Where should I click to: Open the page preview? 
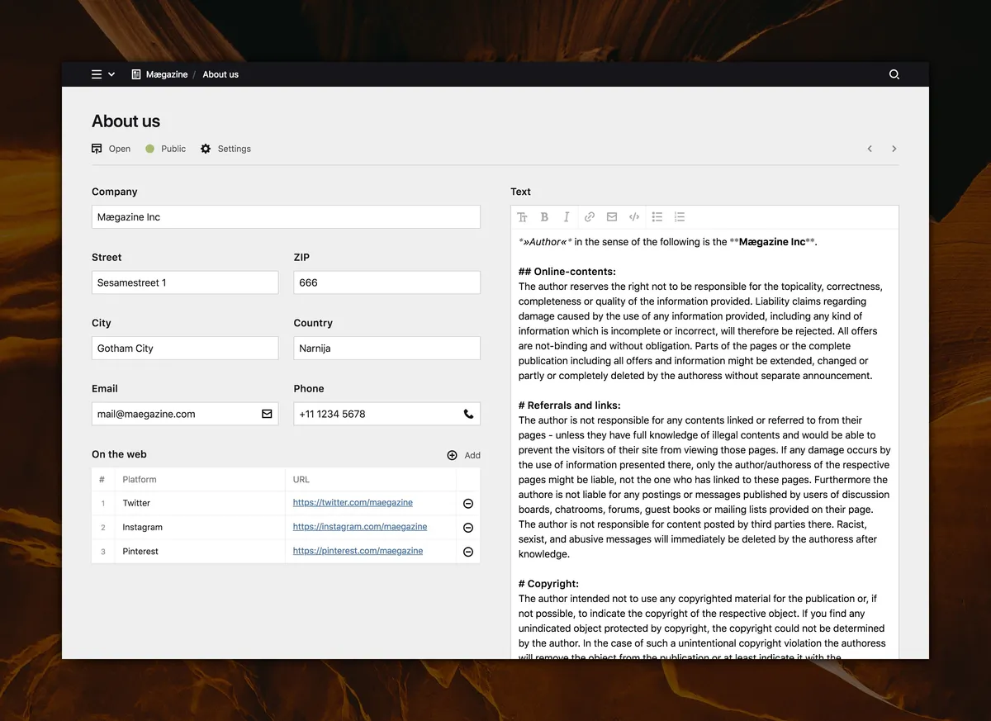point(111,149)
